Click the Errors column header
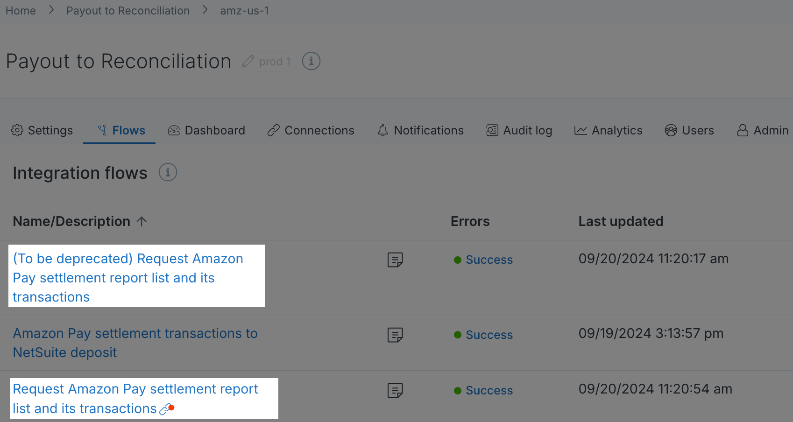The image size is (793, 422). (x=470, y=221)
